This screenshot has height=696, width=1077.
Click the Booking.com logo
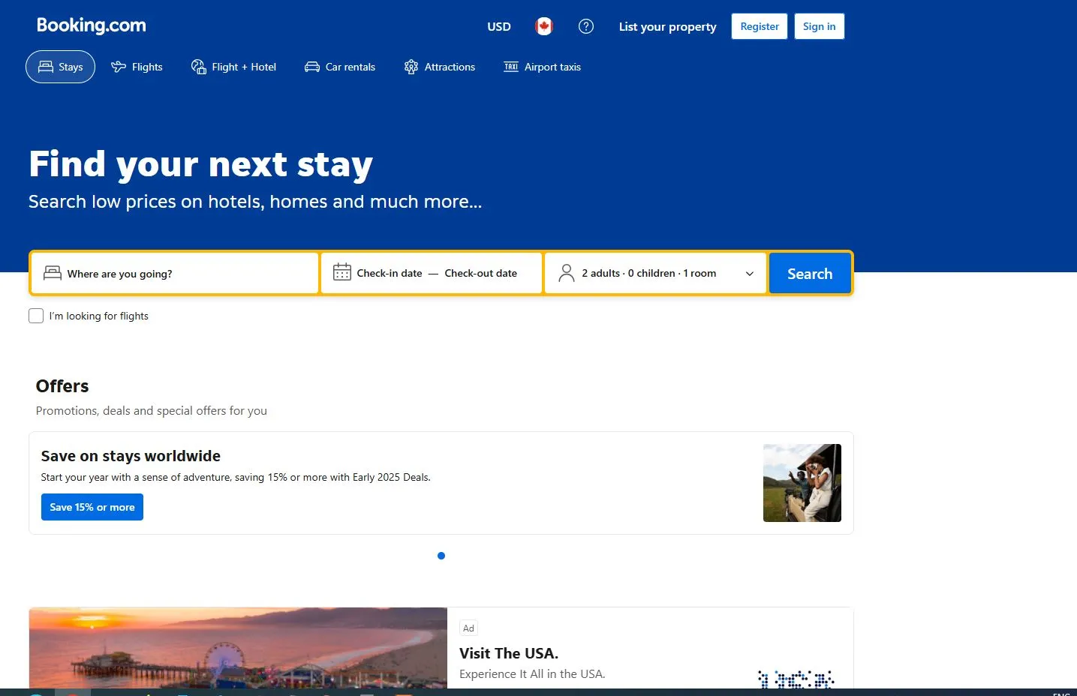point(92,25)
